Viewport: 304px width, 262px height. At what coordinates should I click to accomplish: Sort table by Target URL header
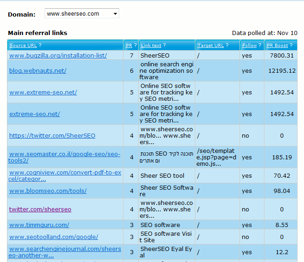(210, 45)
